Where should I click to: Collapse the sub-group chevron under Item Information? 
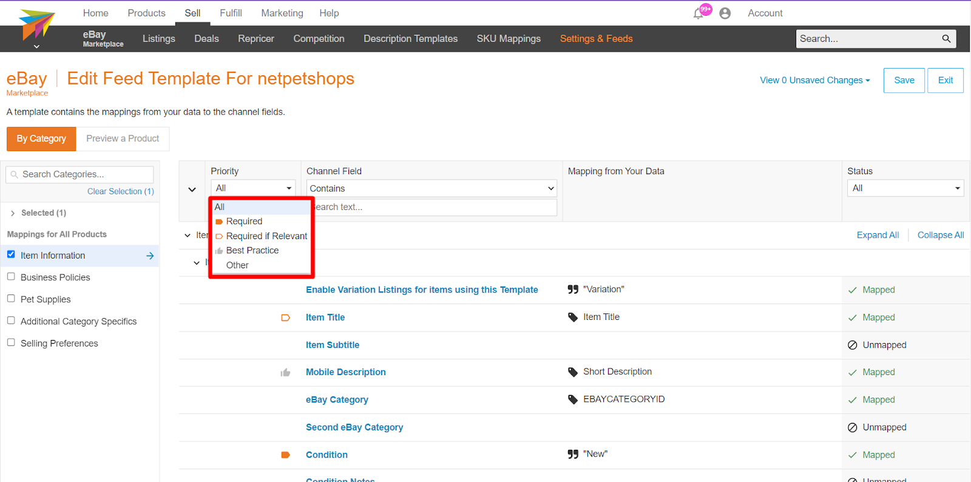[197, 263]
